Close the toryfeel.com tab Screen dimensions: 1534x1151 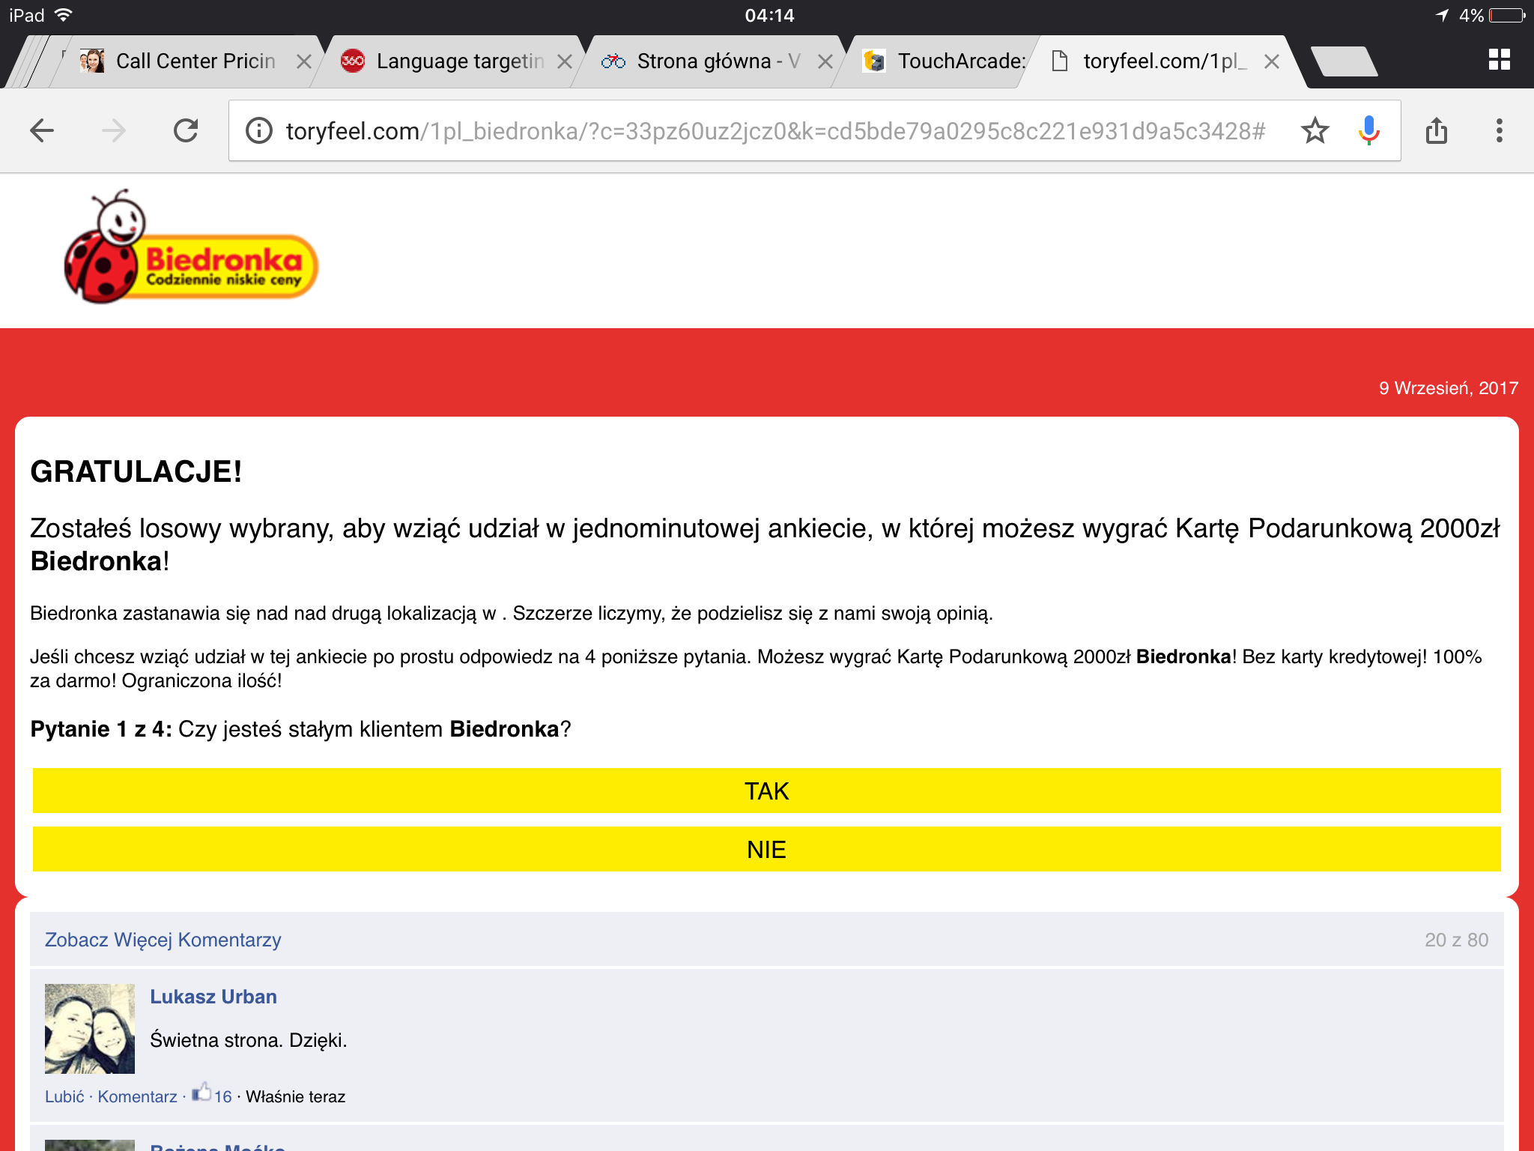point(1271,61)
